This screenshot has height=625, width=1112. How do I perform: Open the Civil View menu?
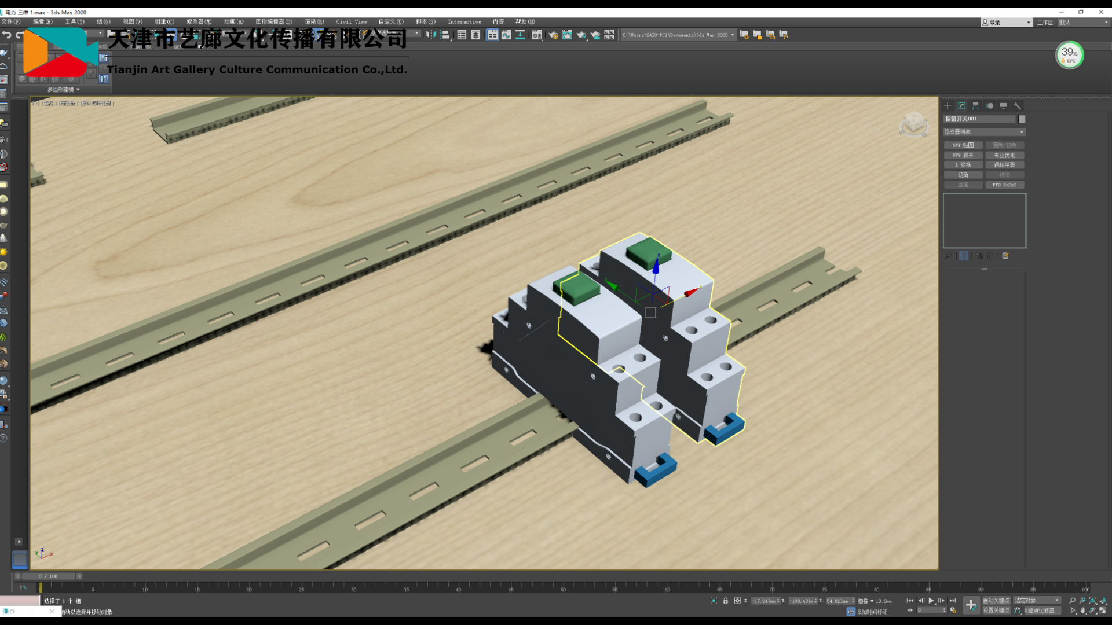click(351, 22)
